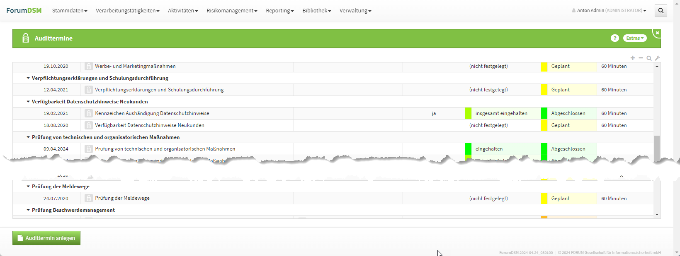Click green swatch beside eingehalten 09.04.2024
This screenshot has width=680, height=256.
coord(468,149)
